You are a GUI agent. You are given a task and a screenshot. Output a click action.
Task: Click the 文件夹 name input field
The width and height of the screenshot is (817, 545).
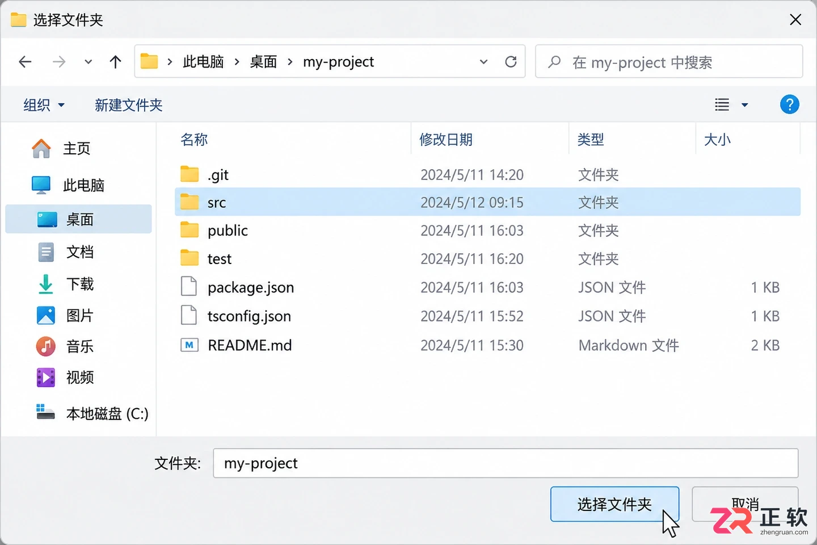pyautogui.click(x=506, y=463)
